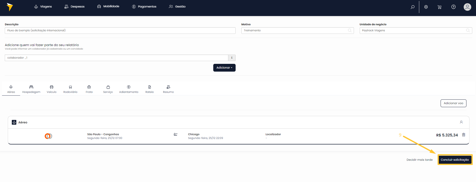Select the Frota tab
The image size is (476, 182).
89,89
